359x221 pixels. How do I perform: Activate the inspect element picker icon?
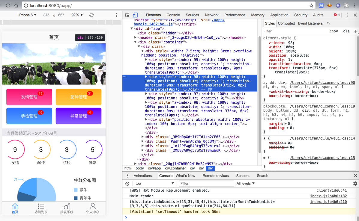[x=127, y=15]
